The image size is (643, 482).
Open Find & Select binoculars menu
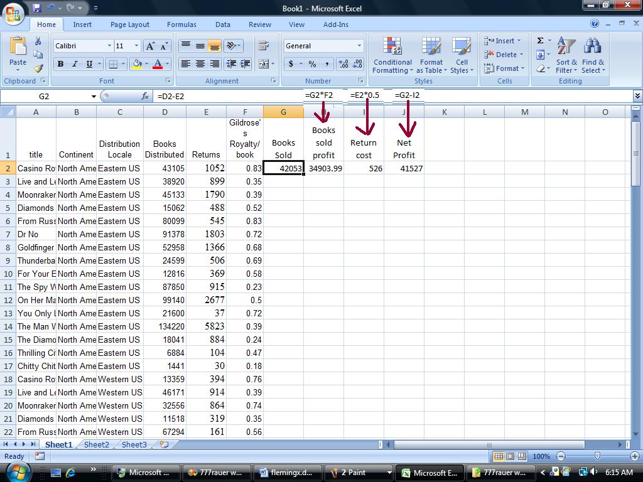click(593, 55)
